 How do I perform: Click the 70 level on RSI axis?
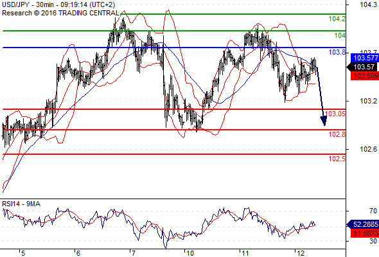point(373,211)
